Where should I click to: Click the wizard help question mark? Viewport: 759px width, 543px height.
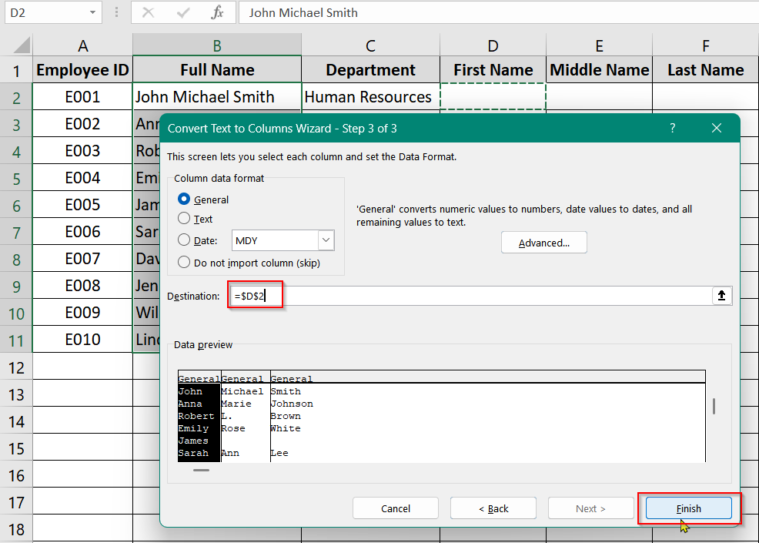(672, 128)
